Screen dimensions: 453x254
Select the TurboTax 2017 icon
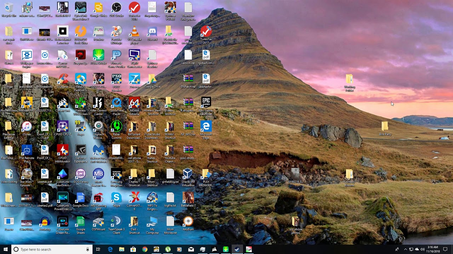point(206,35)
